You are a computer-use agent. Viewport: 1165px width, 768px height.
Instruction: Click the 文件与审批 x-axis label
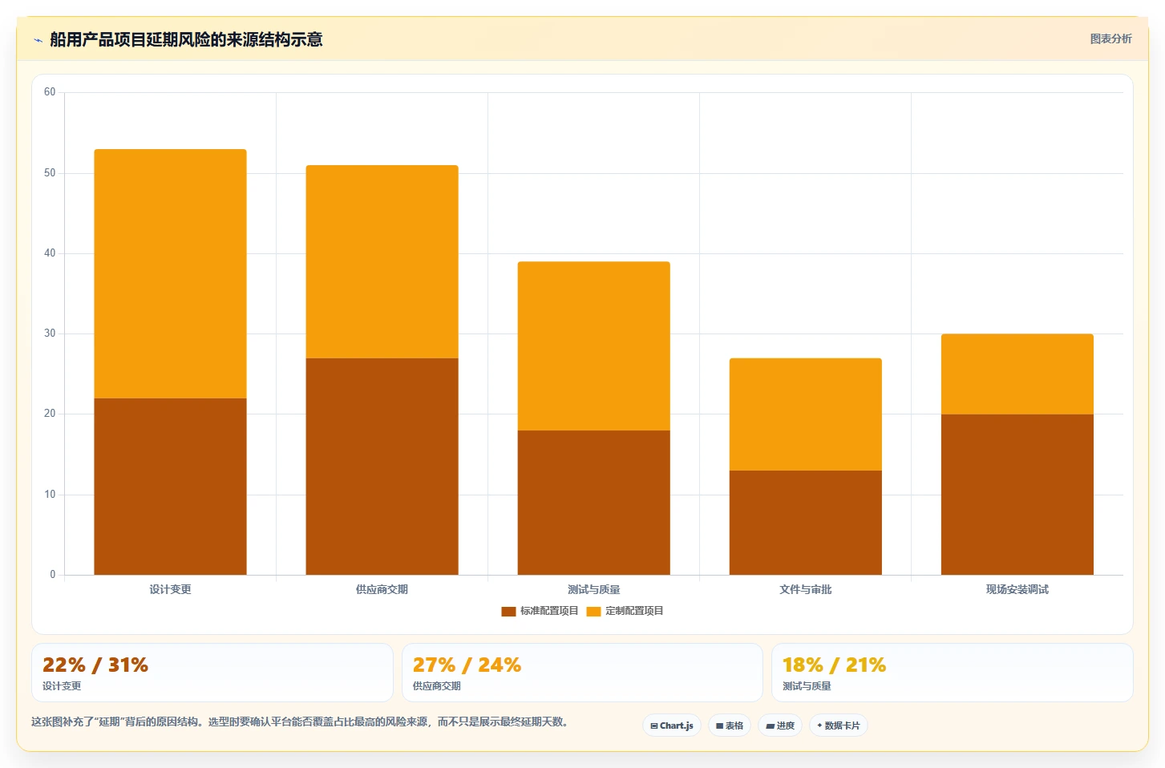tap(805, 589)
